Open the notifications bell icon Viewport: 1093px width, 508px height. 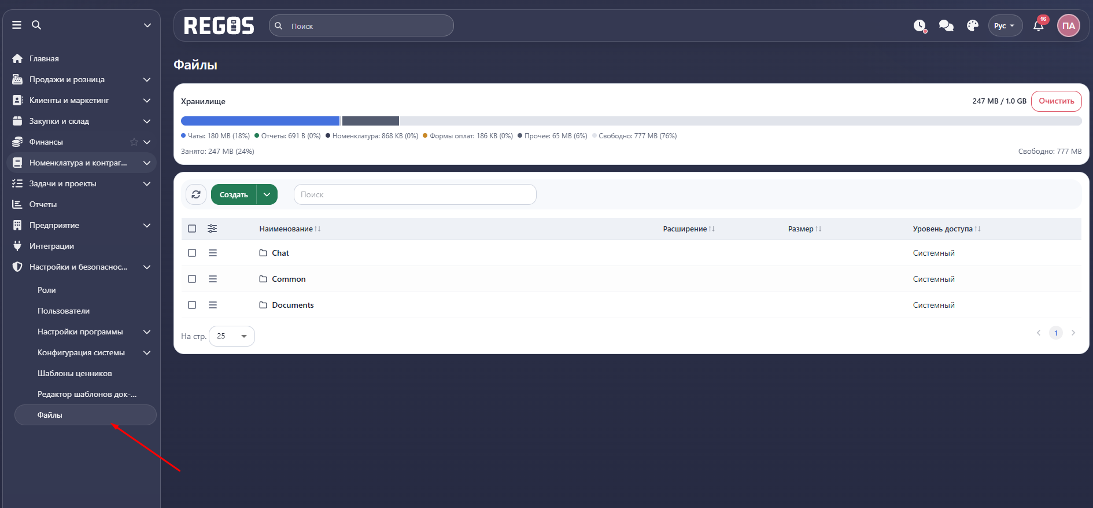(1038, 26)
